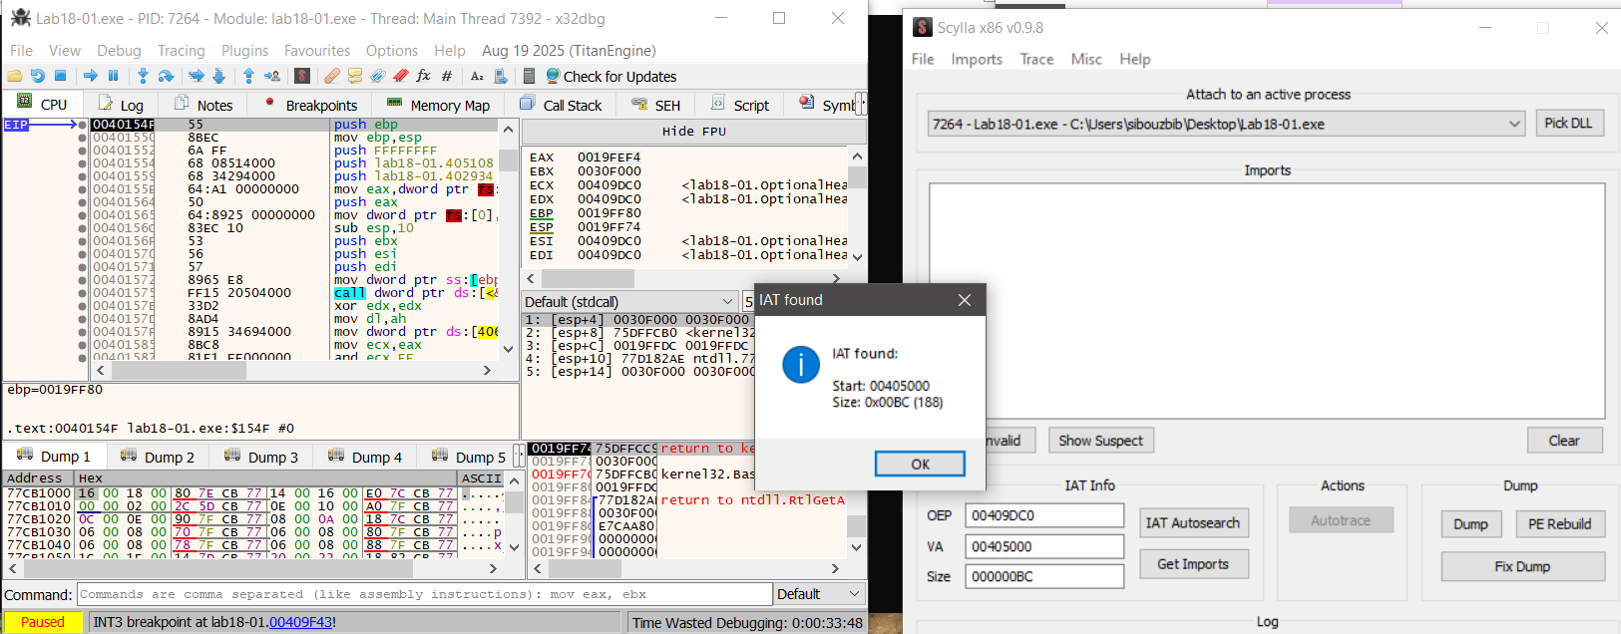Open the Default dropdown next to command bar
This screenshot has height=634, width=1621.
point(818,594)
